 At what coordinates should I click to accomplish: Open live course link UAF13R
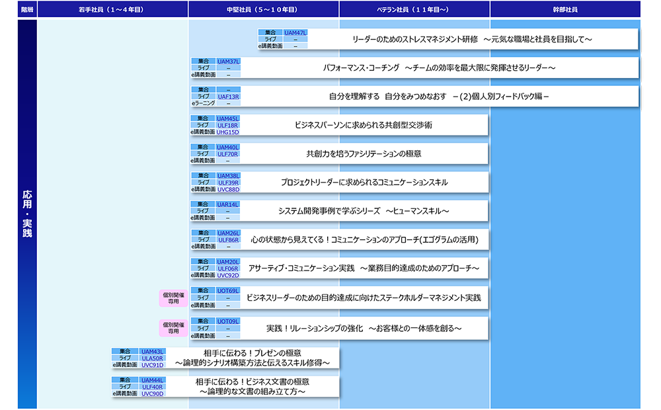pyautogui.click(x=228, y=96)
